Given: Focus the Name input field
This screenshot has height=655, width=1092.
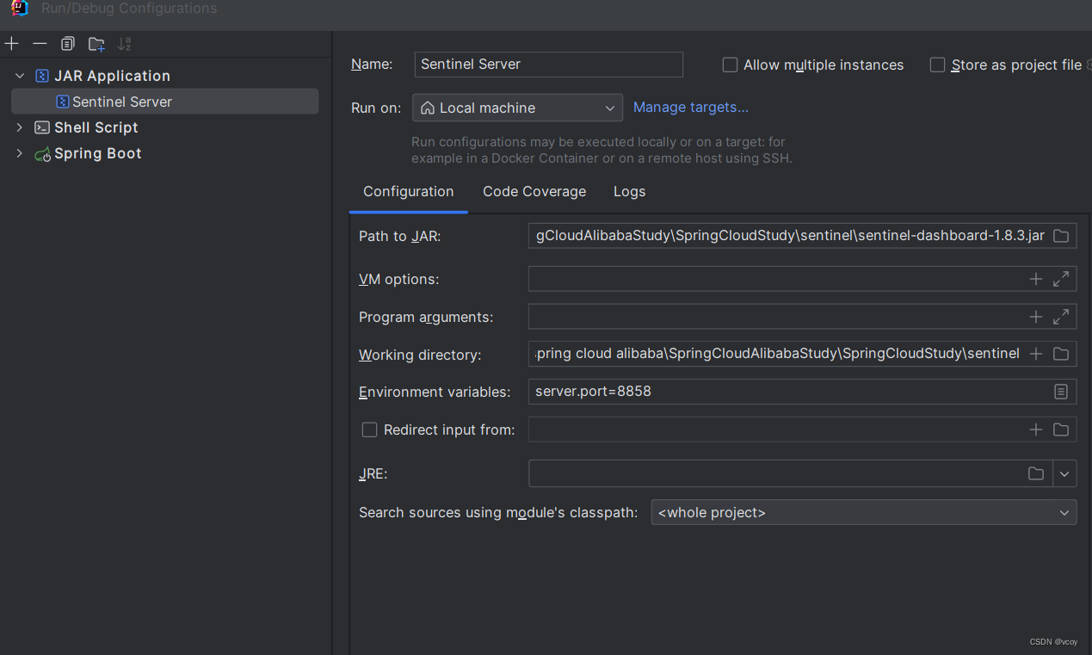Looking at the screenshot, I should point(549,65).
